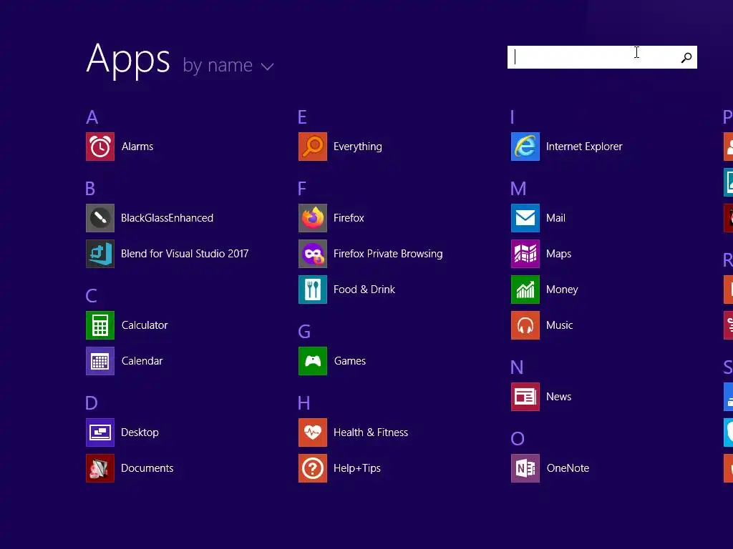Click the 'Health & Fitness' label
Viewport: 733px width, 549px height.
coord(371,432)
